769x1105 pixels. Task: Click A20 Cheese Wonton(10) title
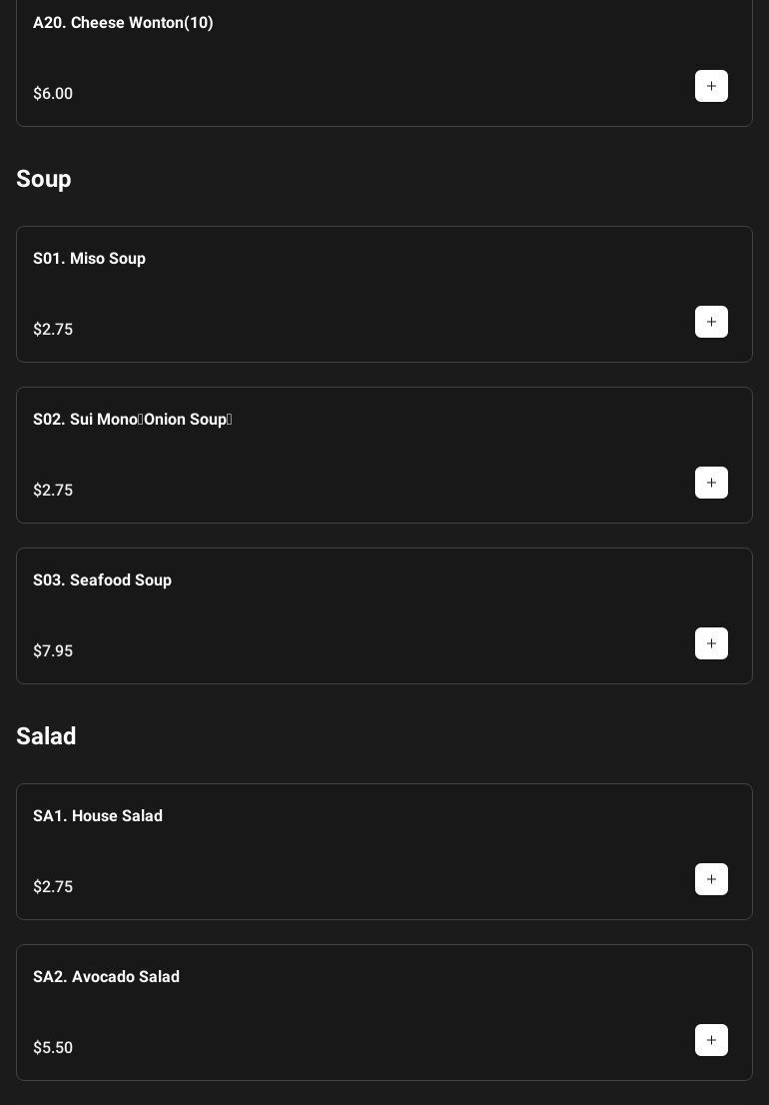(x=123, y=23)
